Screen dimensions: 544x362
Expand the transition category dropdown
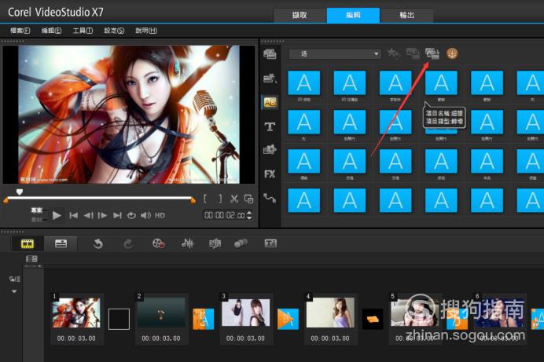coord(376,54)
